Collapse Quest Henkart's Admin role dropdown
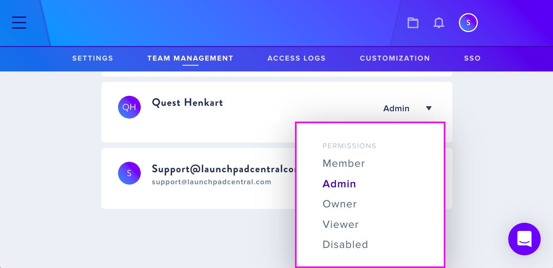The height and width of the screenshot is (268, 553). pyautogui.click(x=408, y=109)
